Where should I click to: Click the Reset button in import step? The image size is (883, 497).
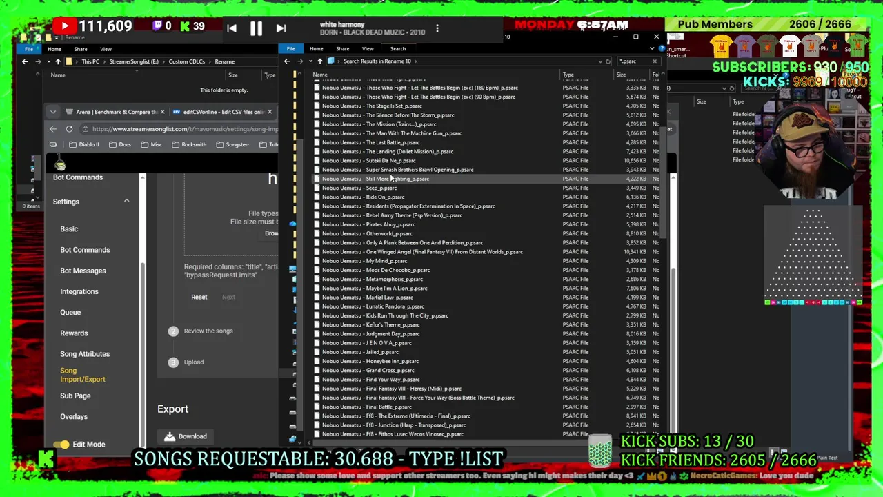[199, 298]
